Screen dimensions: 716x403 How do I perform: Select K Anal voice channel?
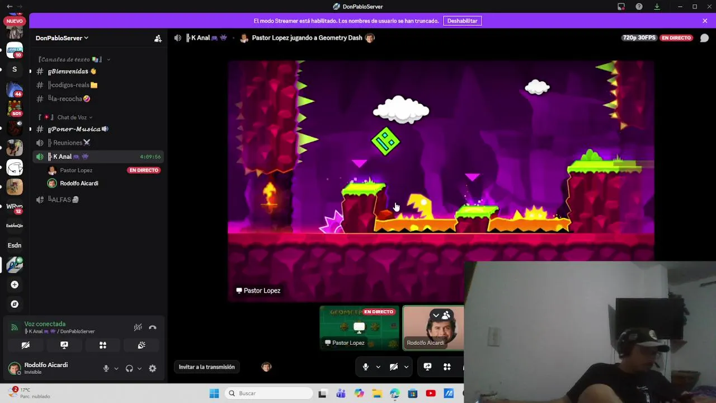click(x=98, y=157)
